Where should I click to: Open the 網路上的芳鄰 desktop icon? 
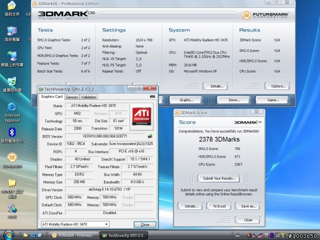[x=12, y=59]
